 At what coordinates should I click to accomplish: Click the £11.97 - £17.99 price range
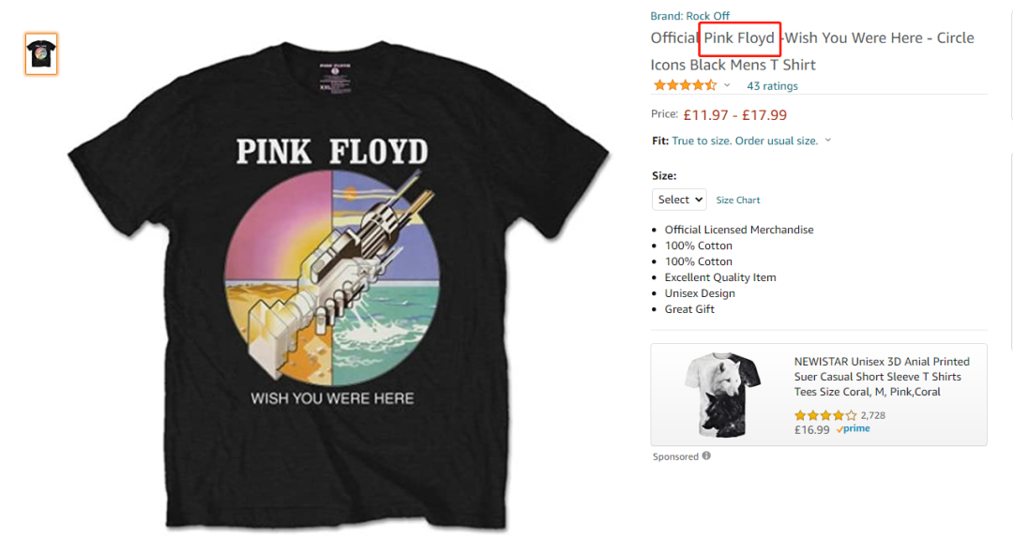pyautogui.click(x=734, y=115)
